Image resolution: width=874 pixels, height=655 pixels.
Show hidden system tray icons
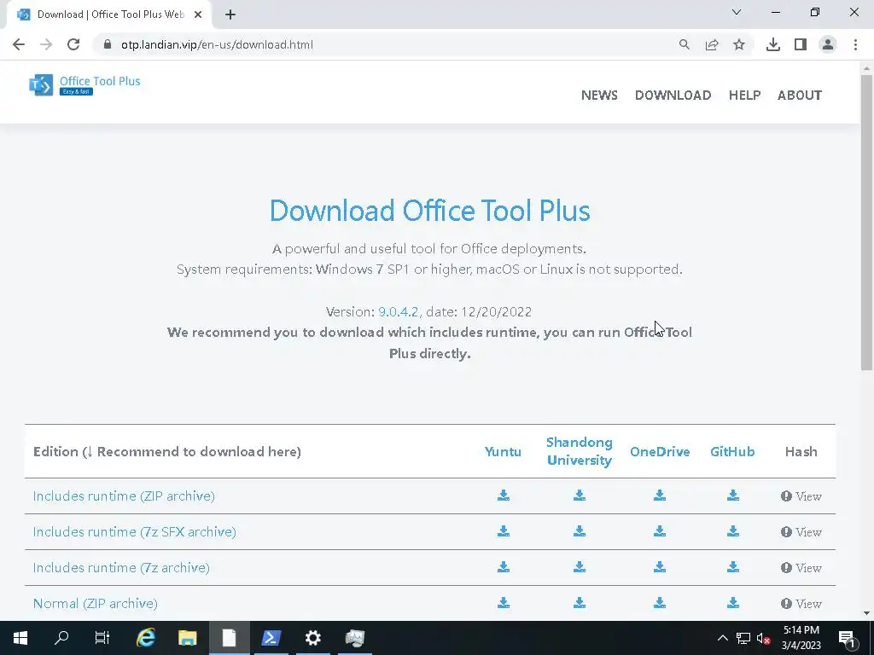722,638
